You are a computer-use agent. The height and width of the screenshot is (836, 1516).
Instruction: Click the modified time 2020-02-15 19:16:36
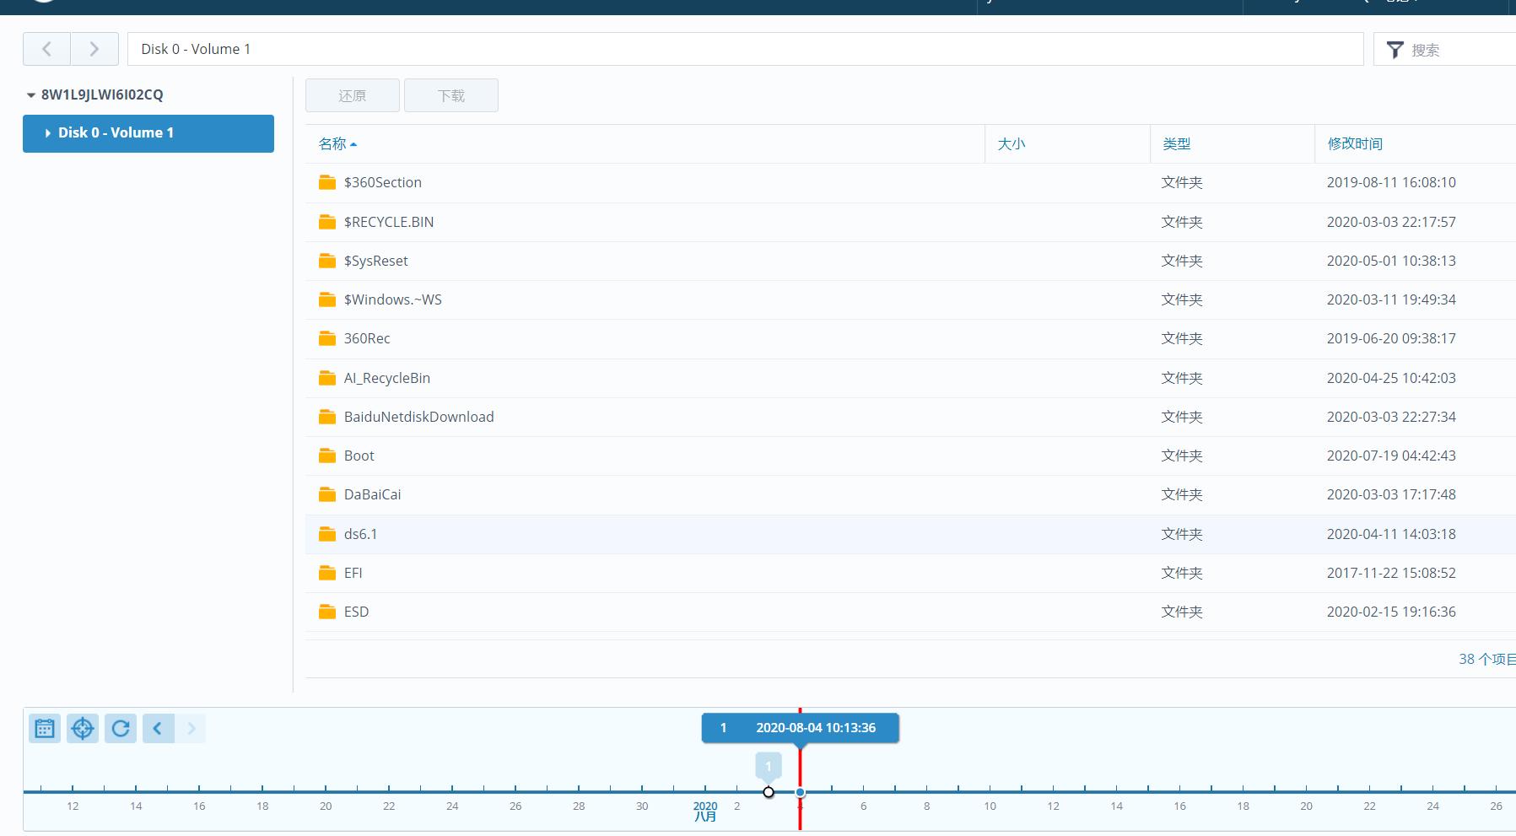(x=1391, y=612)
